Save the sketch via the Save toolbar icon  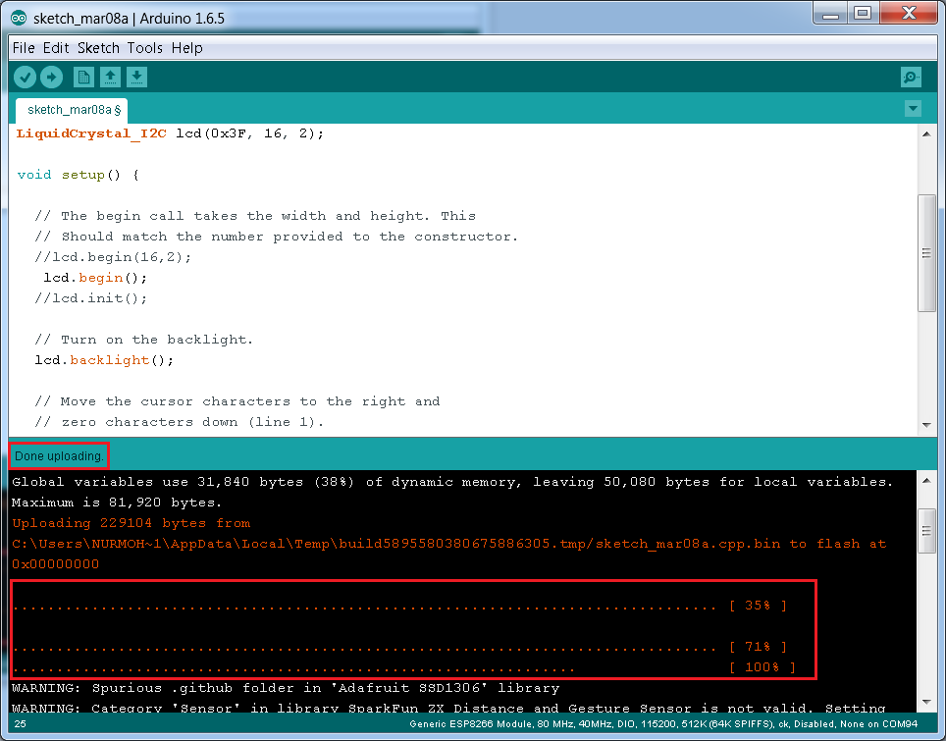(x=136, y=77)
